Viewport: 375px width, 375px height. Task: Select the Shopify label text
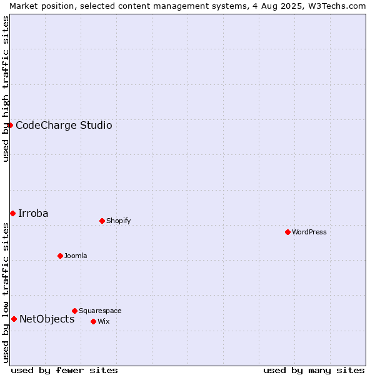point(119,221)
